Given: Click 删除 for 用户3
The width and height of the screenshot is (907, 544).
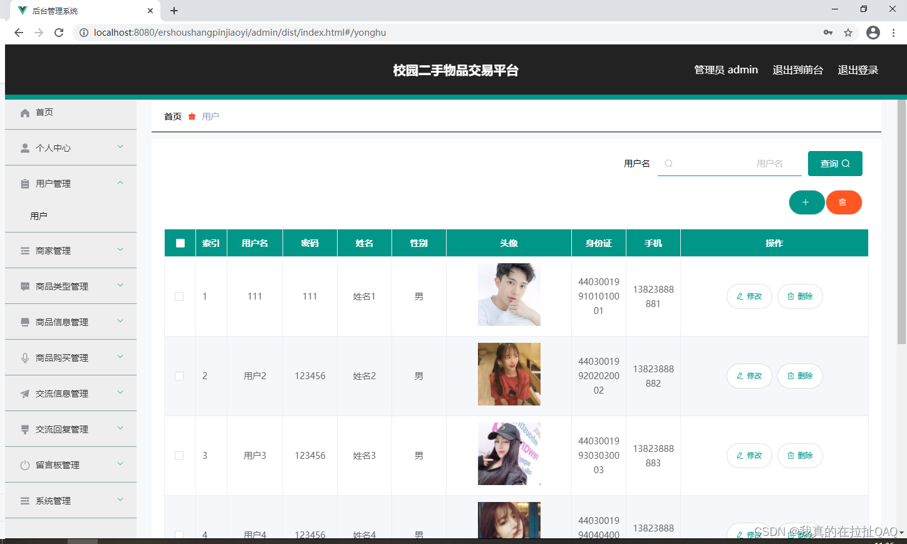Looking at the screenshot, I should tap(800, 456).
